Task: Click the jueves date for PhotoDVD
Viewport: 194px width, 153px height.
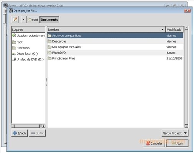Action: click(171, 53)
